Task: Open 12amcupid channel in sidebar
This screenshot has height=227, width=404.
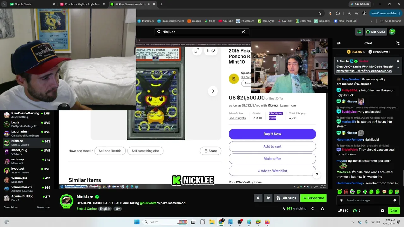Action: (x=27, y=180)
